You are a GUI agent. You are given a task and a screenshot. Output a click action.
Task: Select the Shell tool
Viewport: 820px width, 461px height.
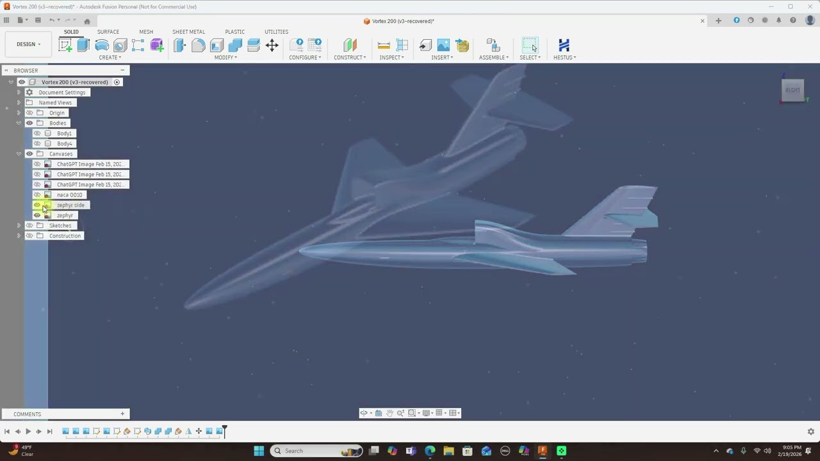217,45
